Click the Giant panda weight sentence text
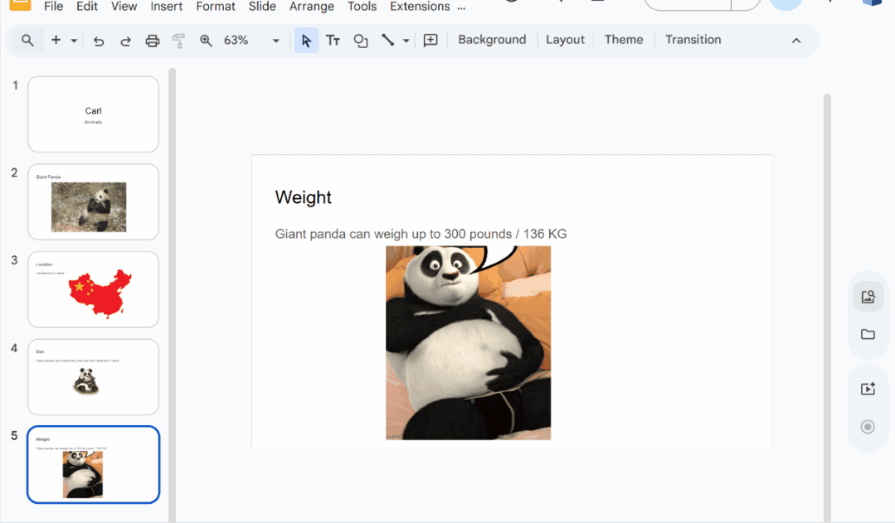 point(421,234)
